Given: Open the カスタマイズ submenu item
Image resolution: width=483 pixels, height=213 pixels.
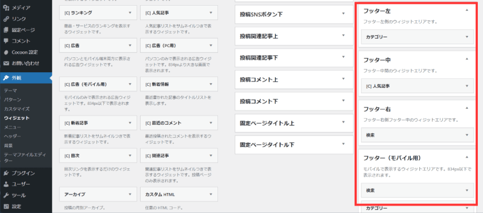Looking at the screenshot, I should [17, 109].
